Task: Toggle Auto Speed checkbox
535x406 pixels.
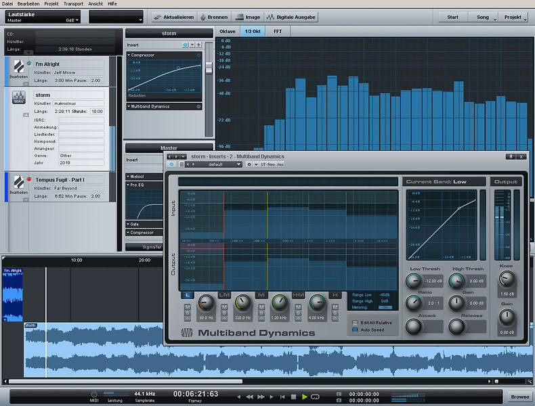Action: [x=355, y=330]
